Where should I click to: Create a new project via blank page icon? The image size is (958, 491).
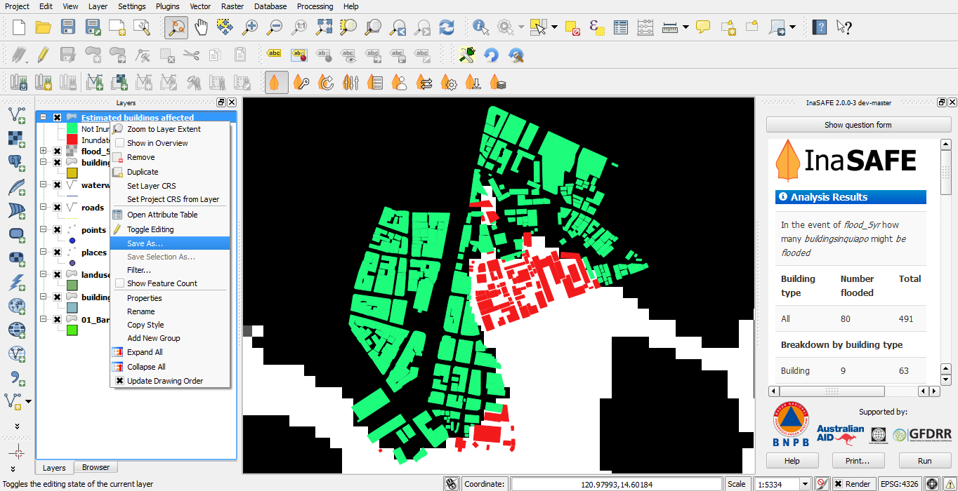tap(19, 27)
